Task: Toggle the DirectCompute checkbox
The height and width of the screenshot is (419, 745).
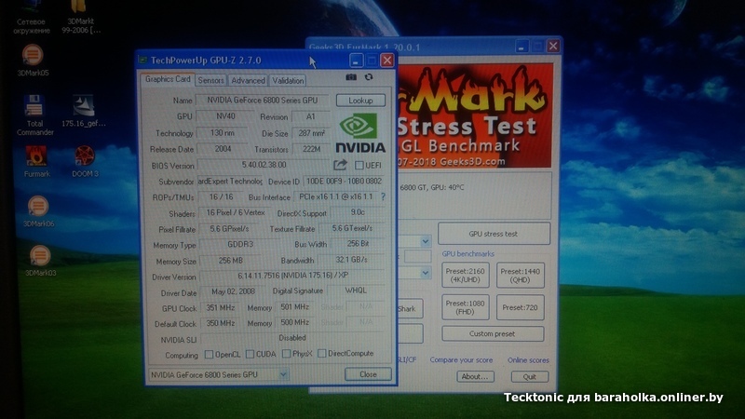Action: (321, 354)
